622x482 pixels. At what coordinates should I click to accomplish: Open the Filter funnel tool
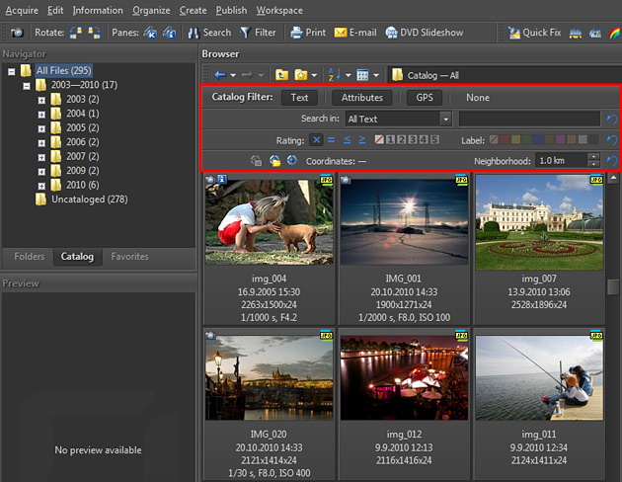[258, 33]
